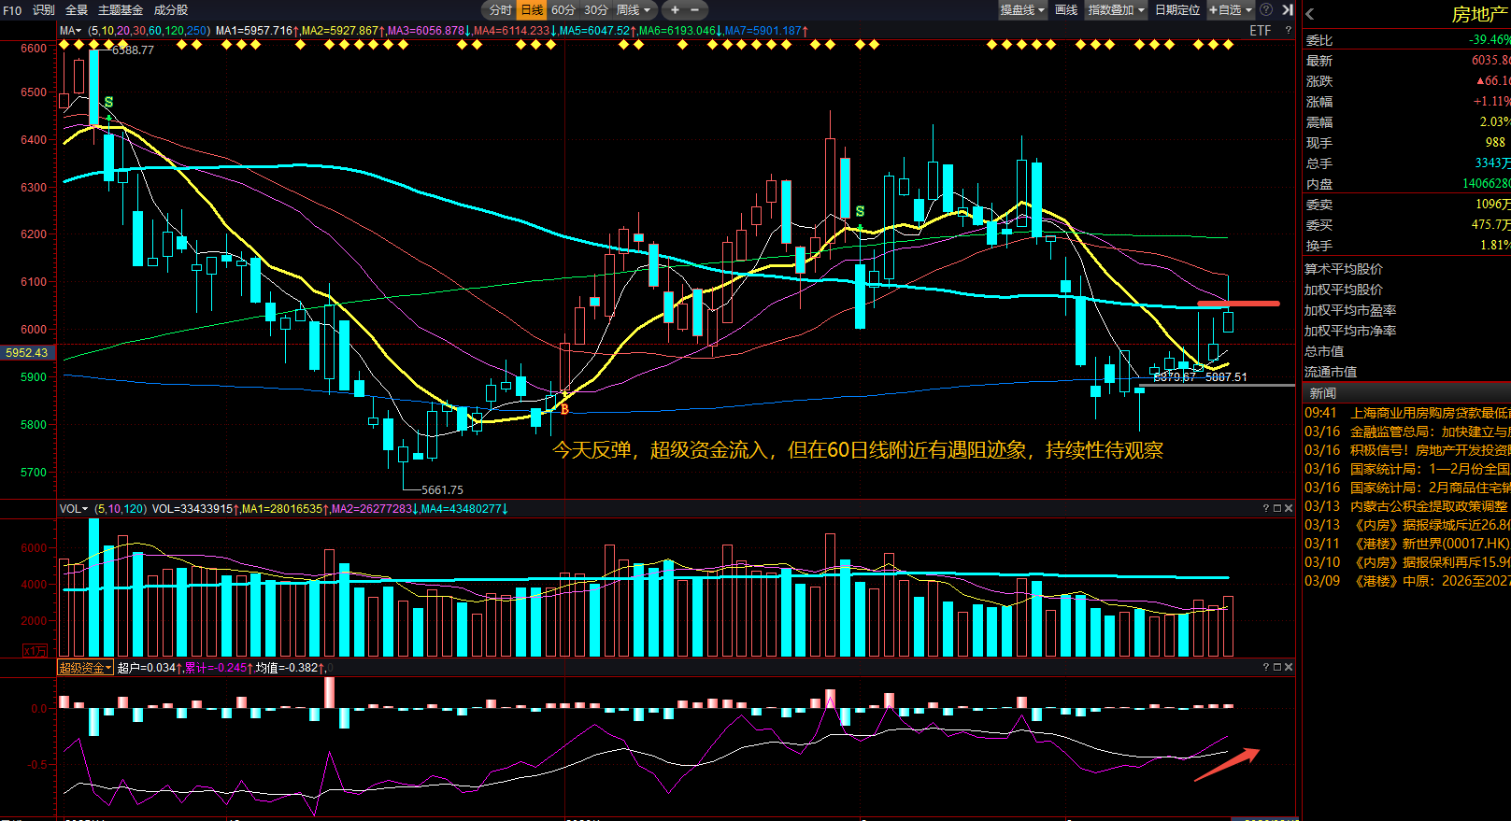This screenshot has height=821, width=1511.
Task: Click the 日期定位 button
Action: click(1177, 10)
